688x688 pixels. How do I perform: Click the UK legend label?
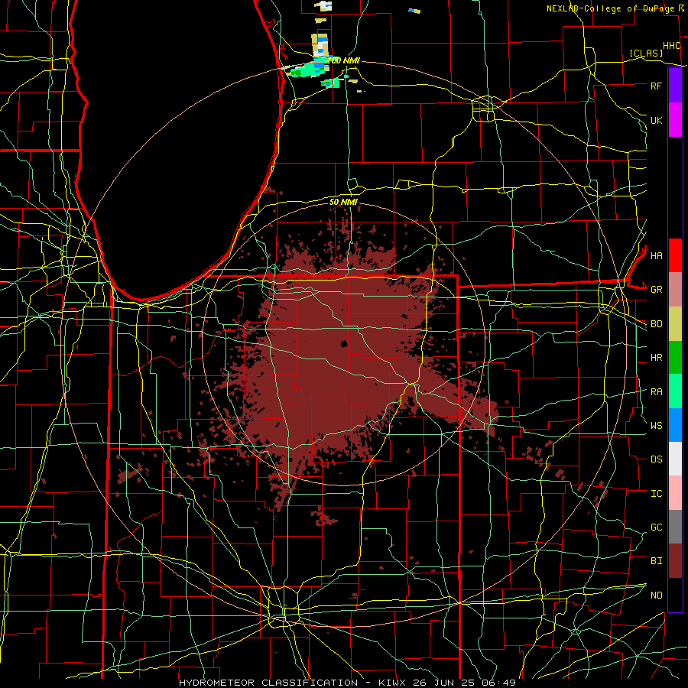click(656, 120)
